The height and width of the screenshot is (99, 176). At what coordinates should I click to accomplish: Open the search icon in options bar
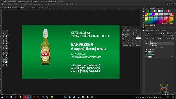(167, 4)
